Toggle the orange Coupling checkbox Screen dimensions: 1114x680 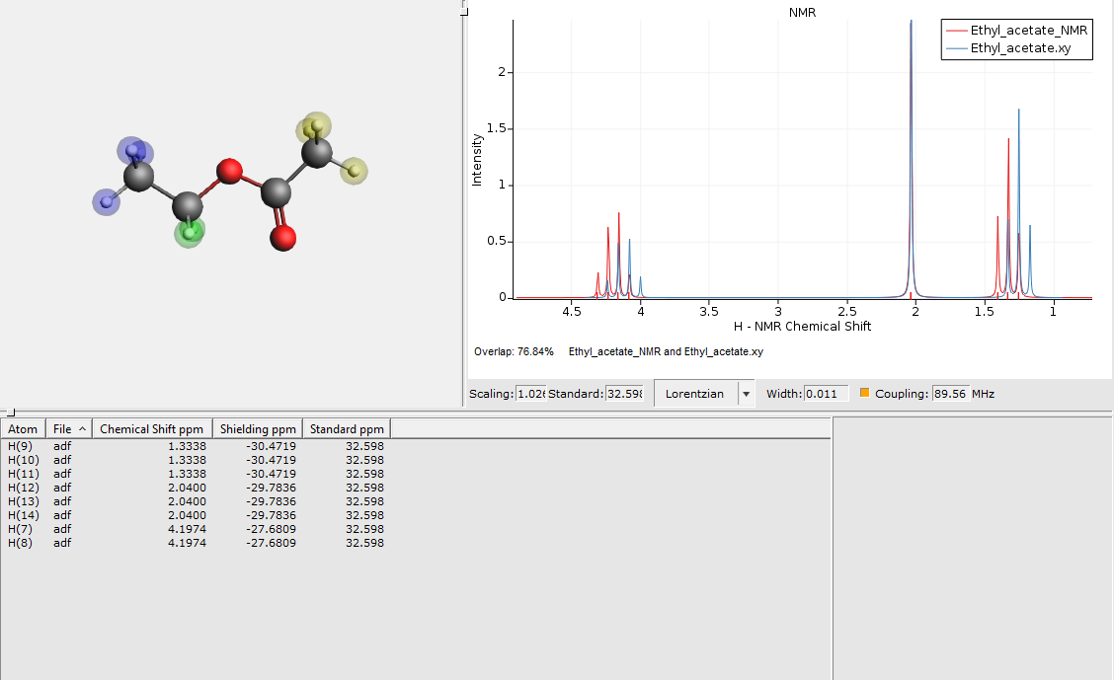coord(864,393)
